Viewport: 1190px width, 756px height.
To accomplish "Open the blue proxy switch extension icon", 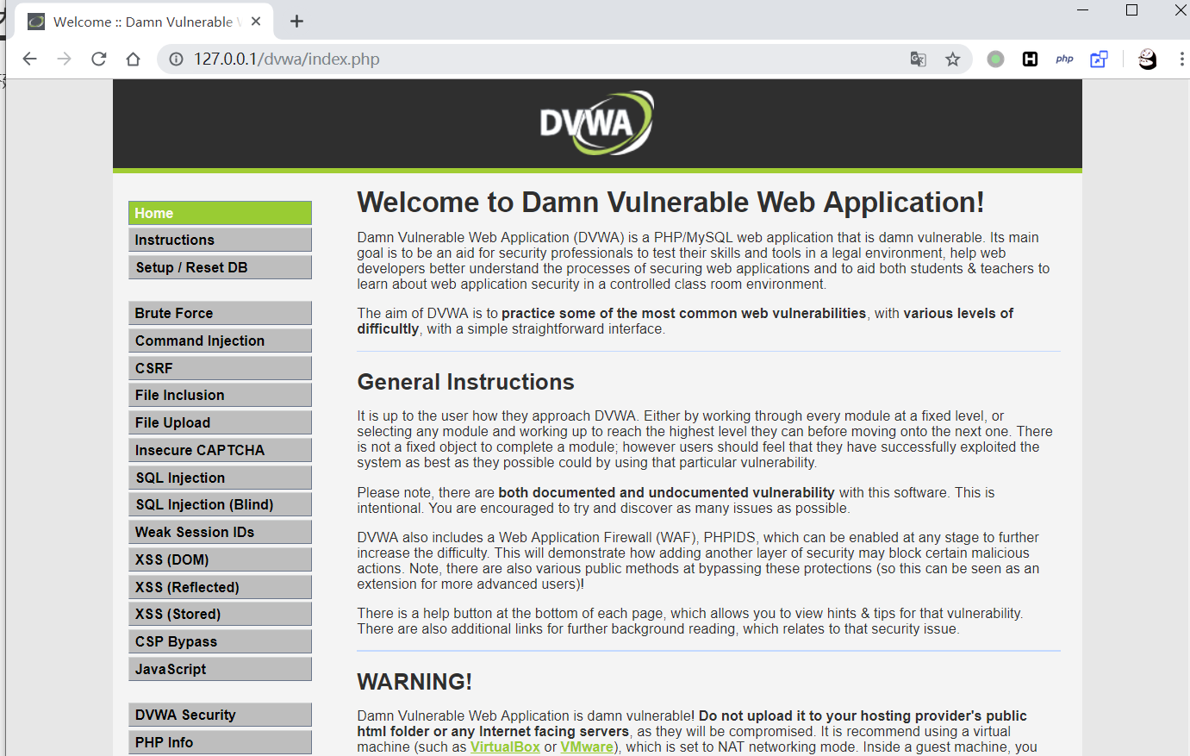I will tap(1099, 59).
